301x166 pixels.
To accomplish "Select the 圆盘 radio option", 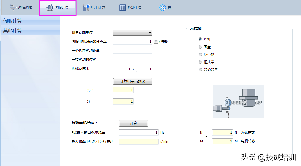I will pyautogui.click(x=200, y=47).
